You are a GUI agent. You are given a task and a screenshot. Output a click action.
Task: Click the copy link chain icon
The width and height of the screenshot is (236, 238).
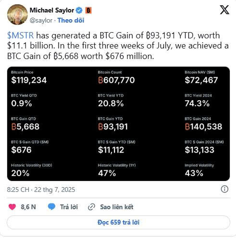tap(91, 207)
